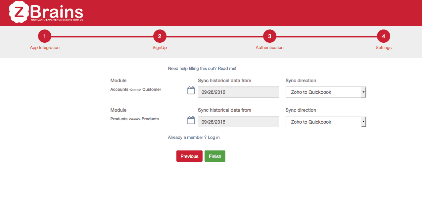
Task: Select the step 3 circle
Action: (x=269, y=36)
